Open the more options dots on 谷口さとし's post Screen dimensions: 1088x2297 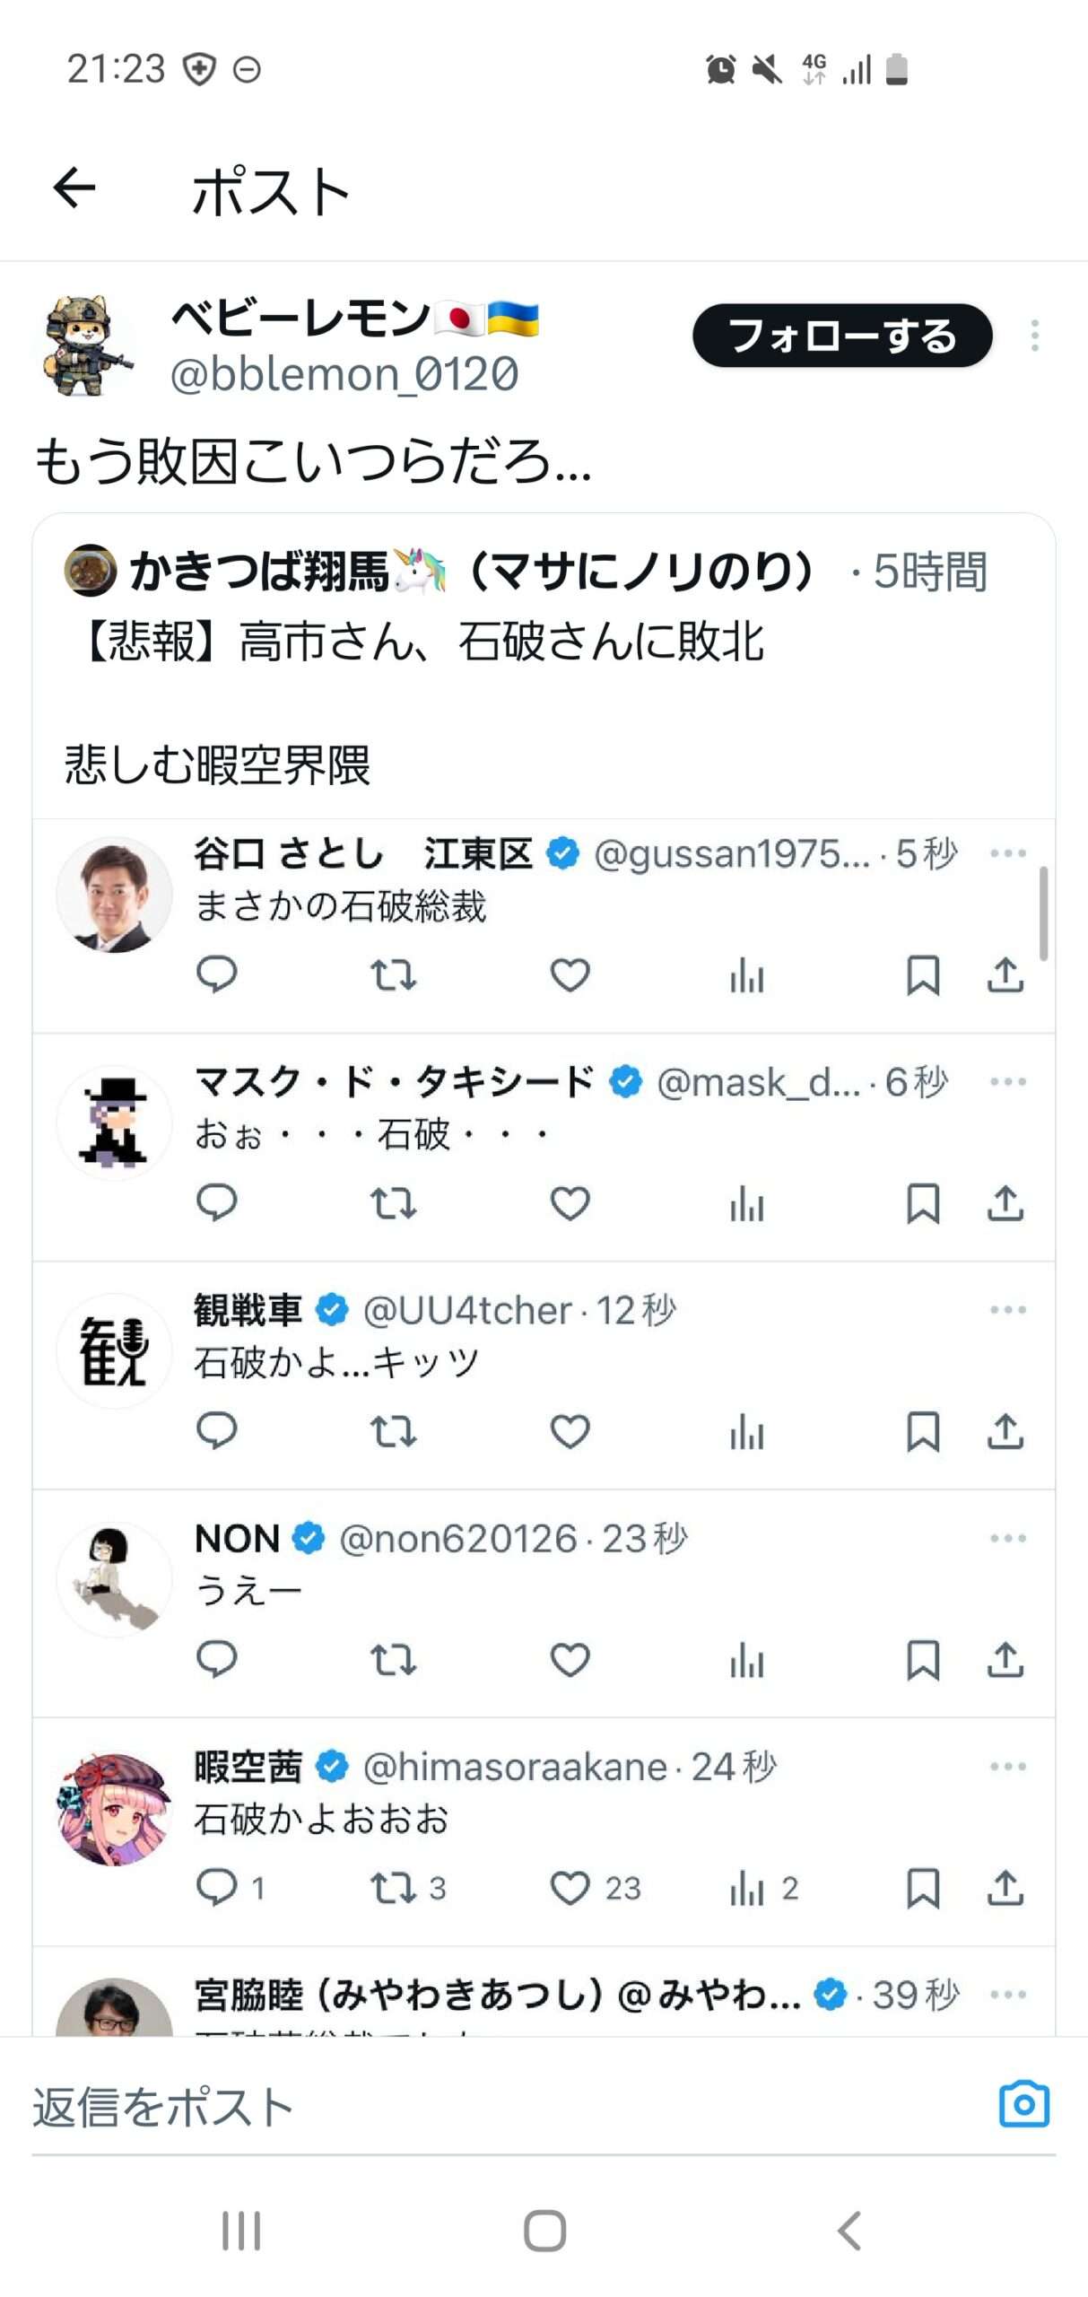[x=1007, y=853]
